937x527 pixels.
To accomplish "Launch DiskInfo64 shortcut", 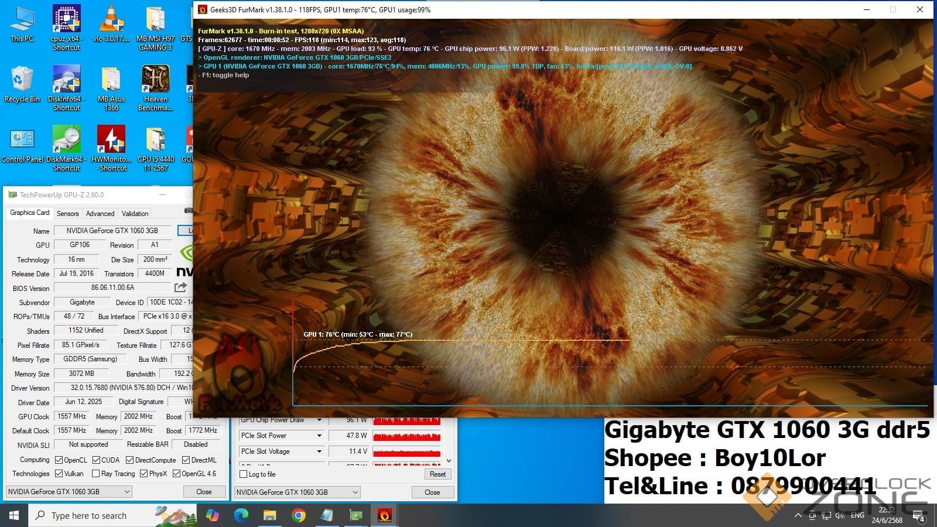I will (66, 88).
